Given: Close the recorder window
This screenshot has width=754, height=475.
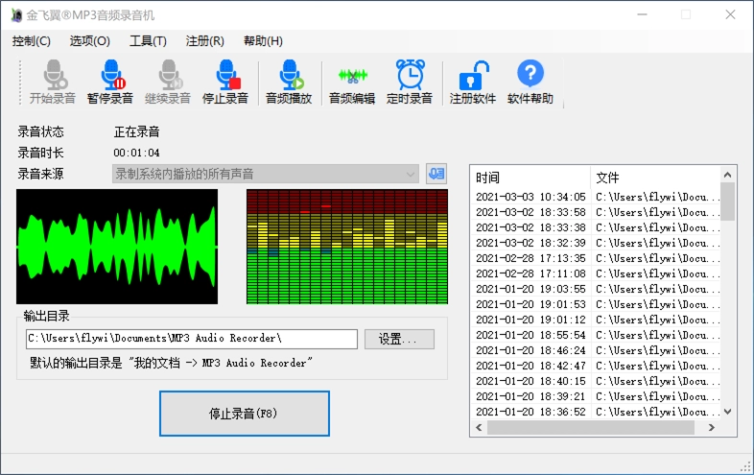Looking at the screenshot, I should 730,15.
